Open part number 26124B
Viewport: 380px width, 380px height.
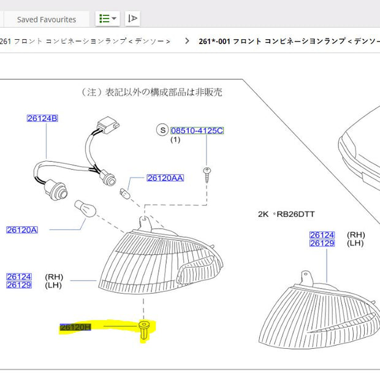tap(42, 118)
